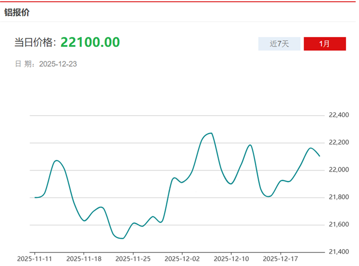
Task: Click x-axis label 2025-12-10
Action: point(231,259)
